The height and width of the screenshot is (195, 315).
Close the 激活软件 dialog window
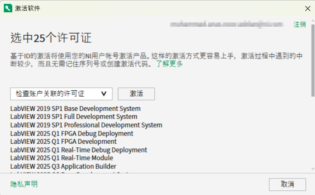(307, 8)
